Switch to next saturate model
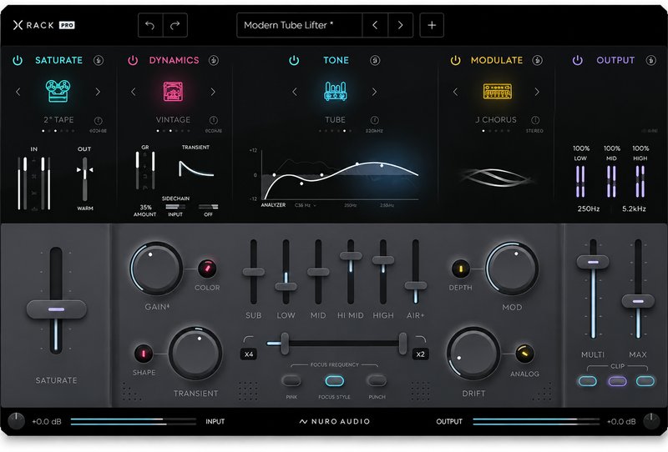 click(98, 92)
